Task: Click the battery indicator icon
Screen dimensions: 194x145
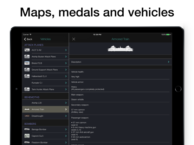Action: coord(168,35)
